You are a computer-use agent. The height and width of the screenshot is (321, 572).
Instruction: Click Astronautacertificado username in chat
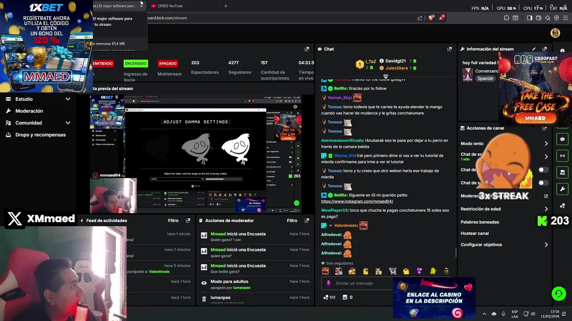pos(342,140)
